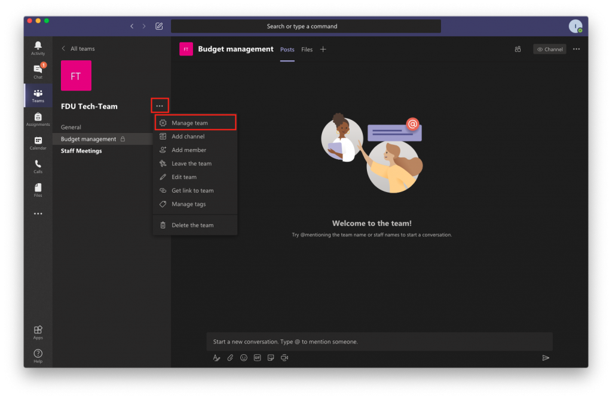The height and width of the screenshot is (399, 612).
Task: Open the profile avatar menu
Action: [x=576, y=26]
